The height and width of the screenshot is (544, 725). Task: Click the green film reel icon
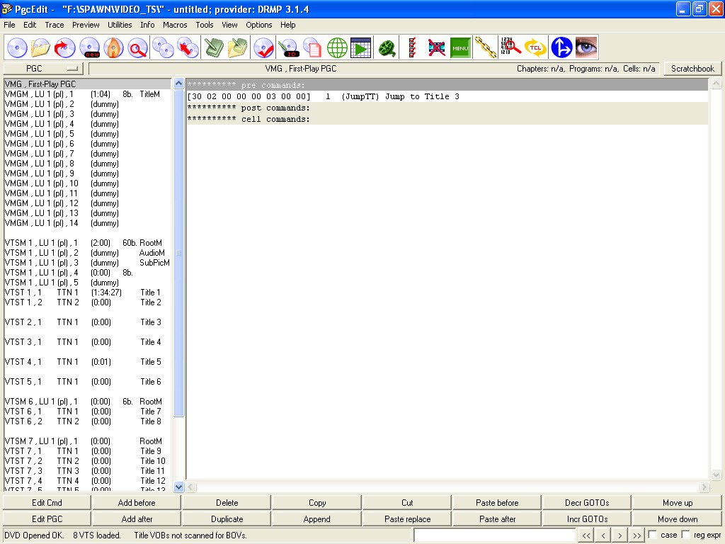[x=387, y=47]
